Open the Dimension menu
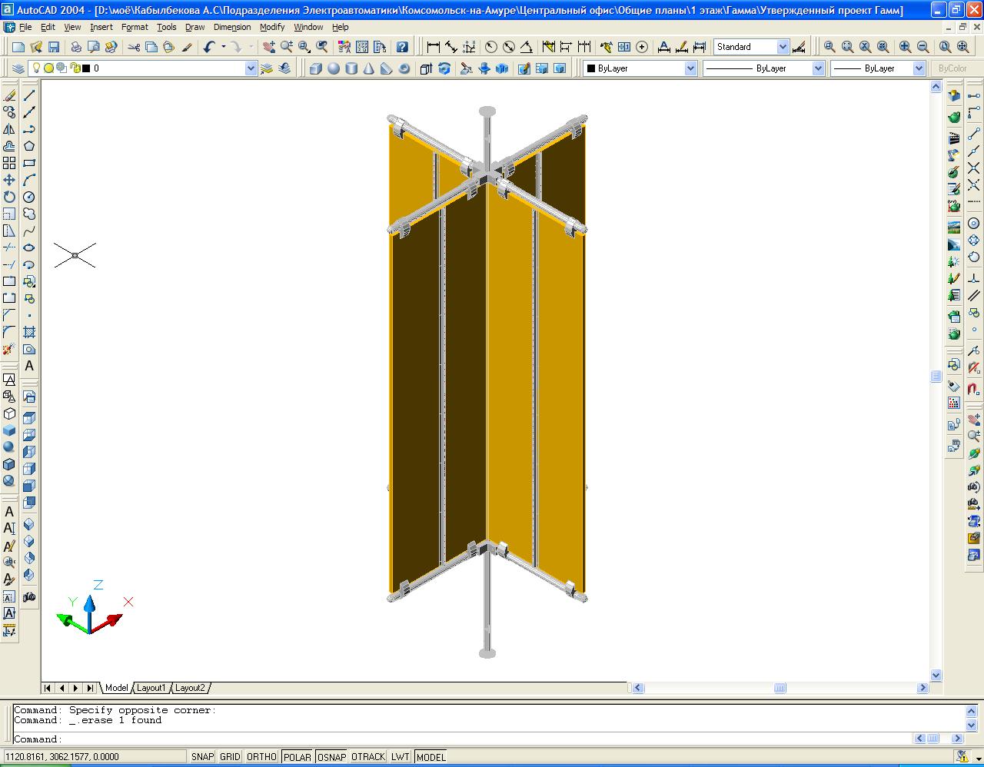This screenshot has width=984, height=767. coord(231,27)
